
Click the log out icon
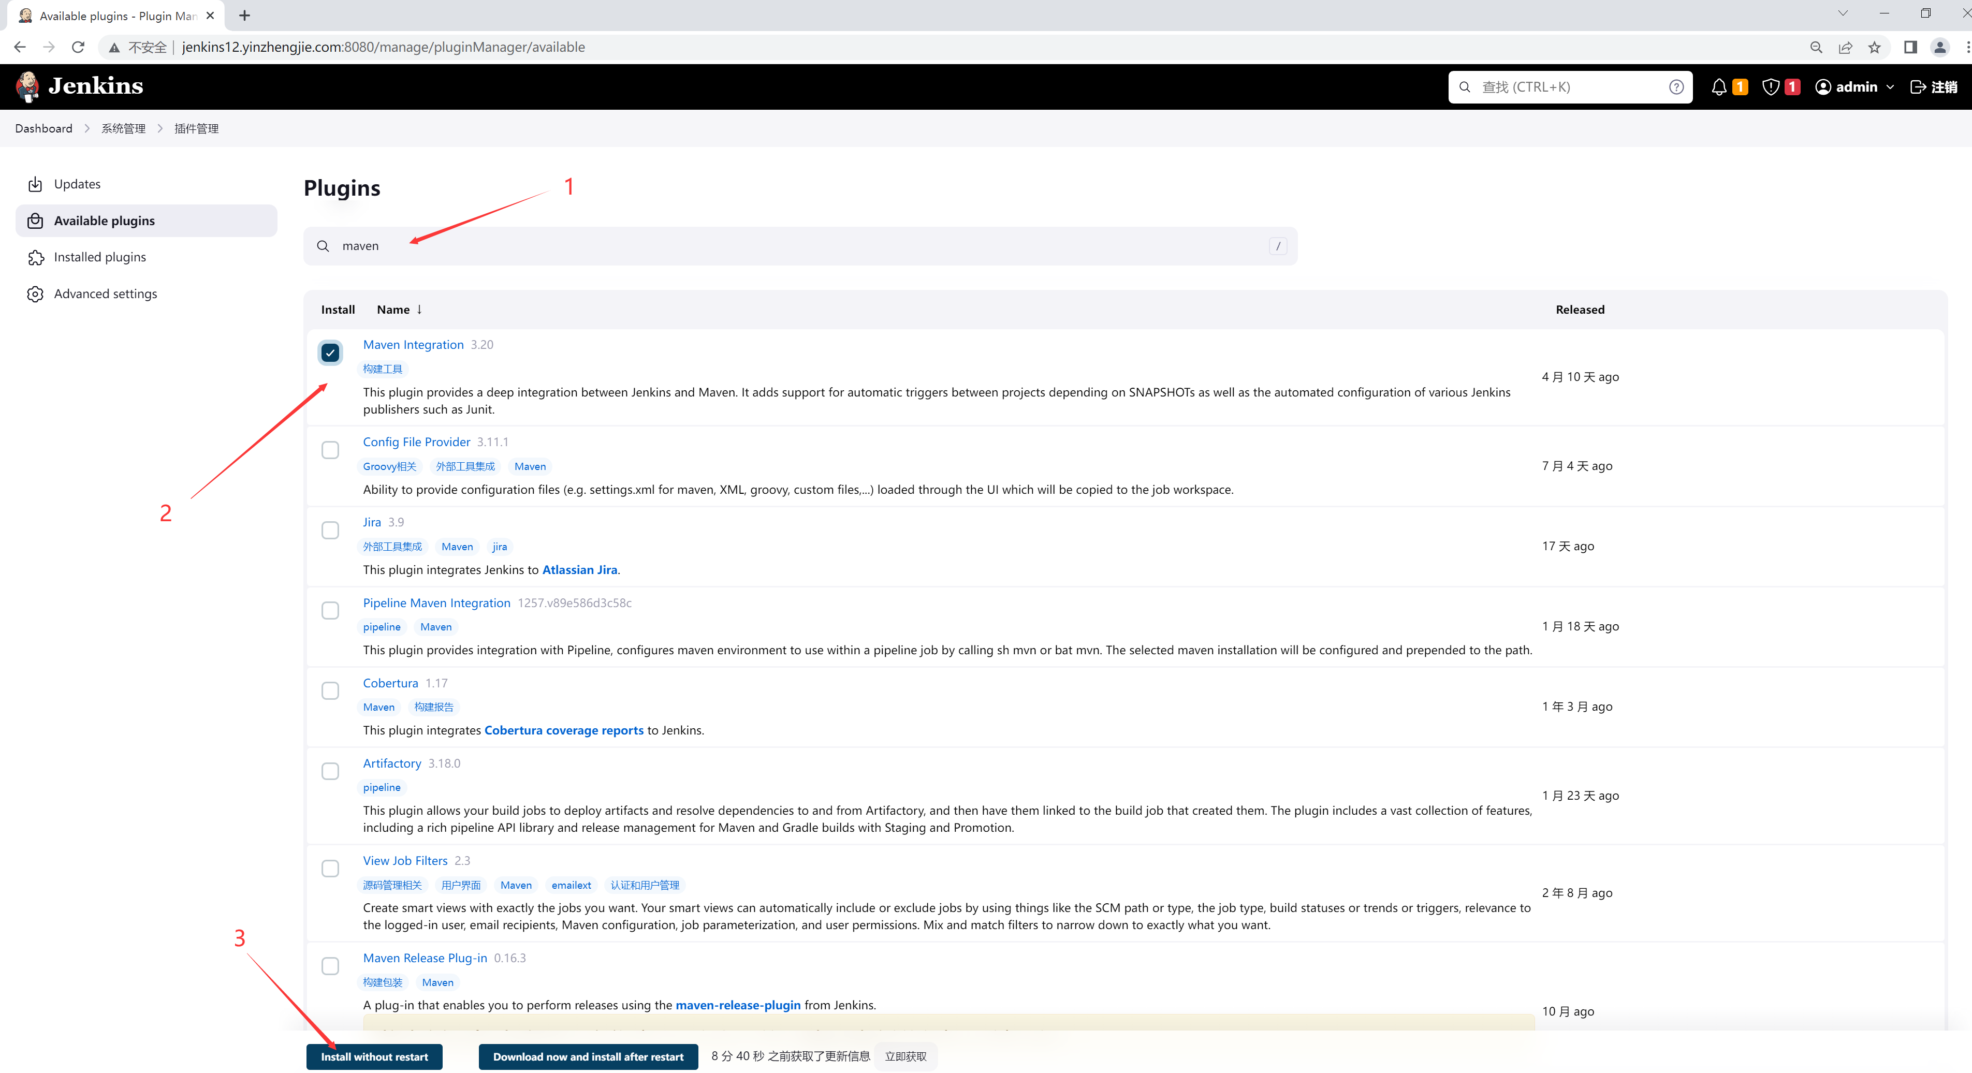[x=1918, y=86]
